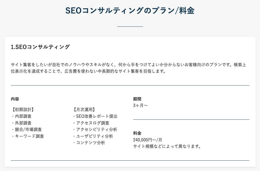260x171 pixels.
Task: Click the plan description paragraph text
Action: pos(128,68)
